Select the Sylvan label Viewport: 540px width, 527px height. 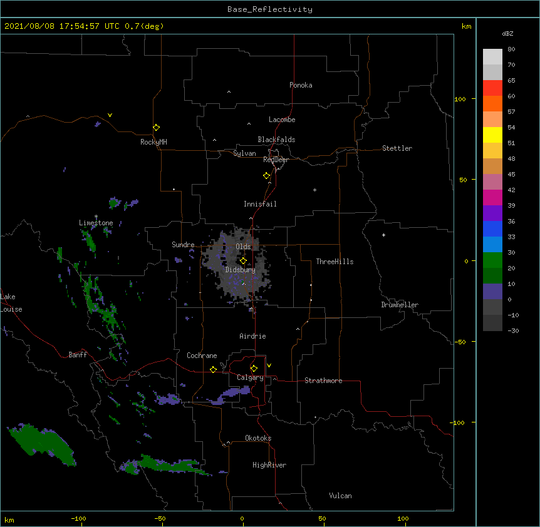point(244,153)
